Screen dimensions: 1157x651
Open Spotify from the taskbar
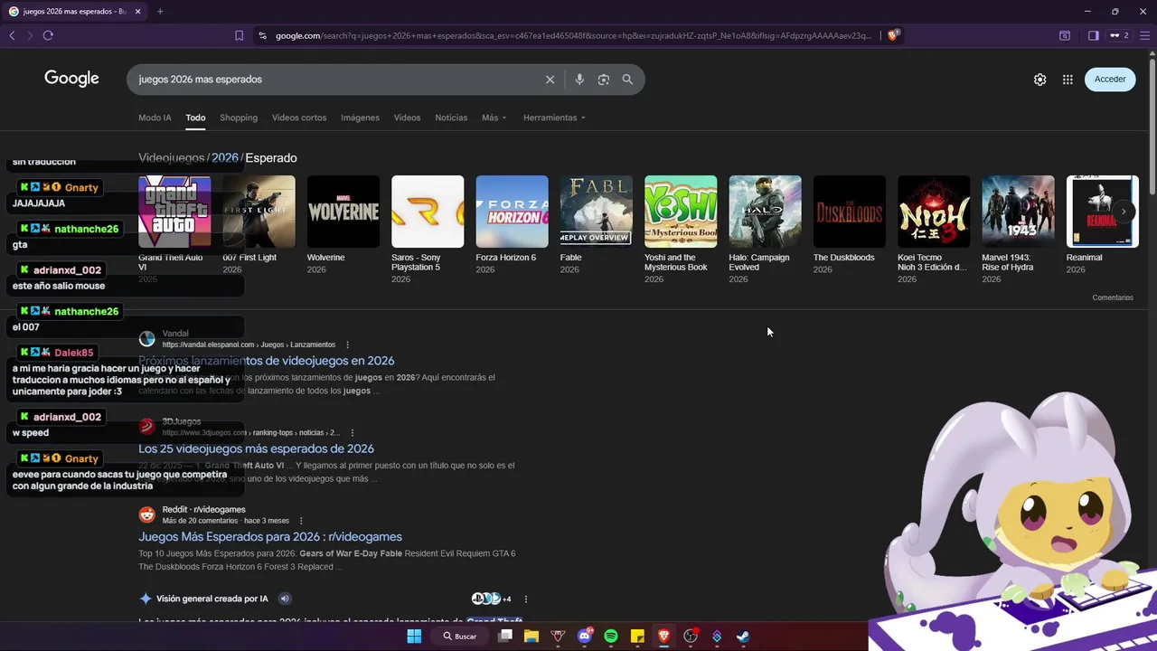[x=610, y=637]
